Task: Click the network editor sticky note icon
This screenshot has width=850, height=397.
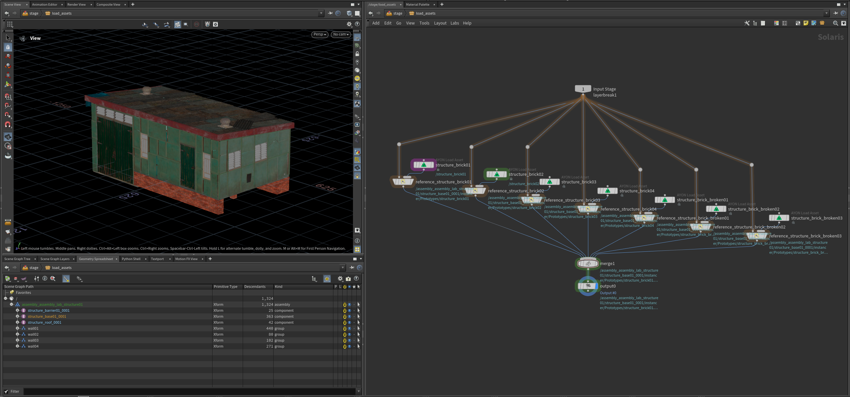Action: 806,23
